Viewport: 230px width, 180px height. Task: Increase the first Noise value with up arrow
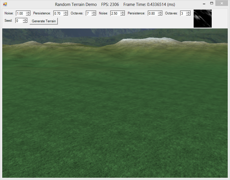(x=28, y=12)
